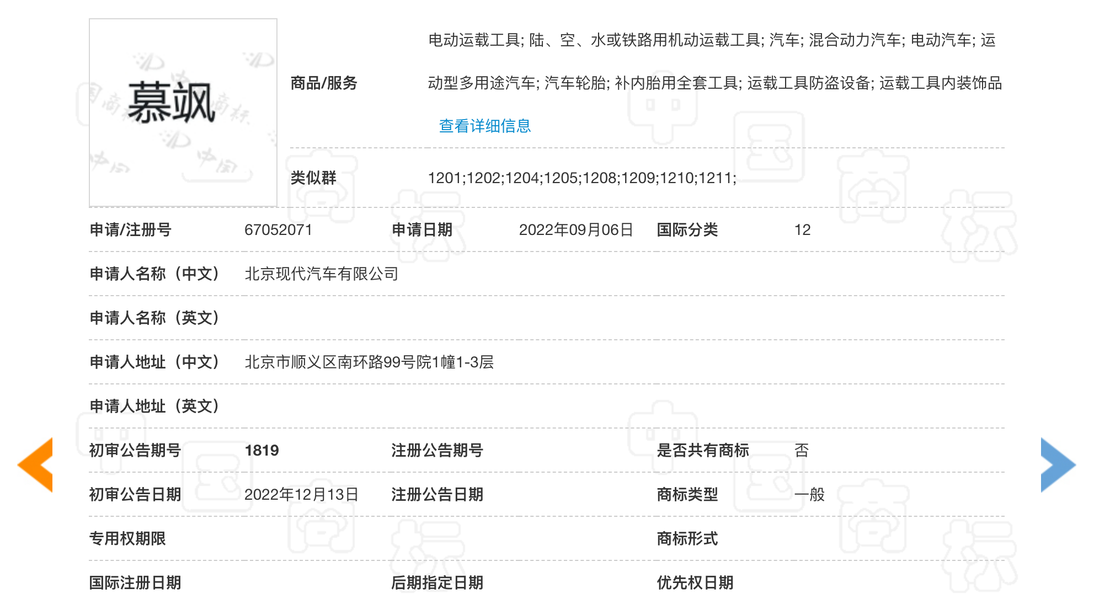Click the 国际注册日期 label
The height and width of the screenshot is (599, 1094).
click(x=135, y=582)
